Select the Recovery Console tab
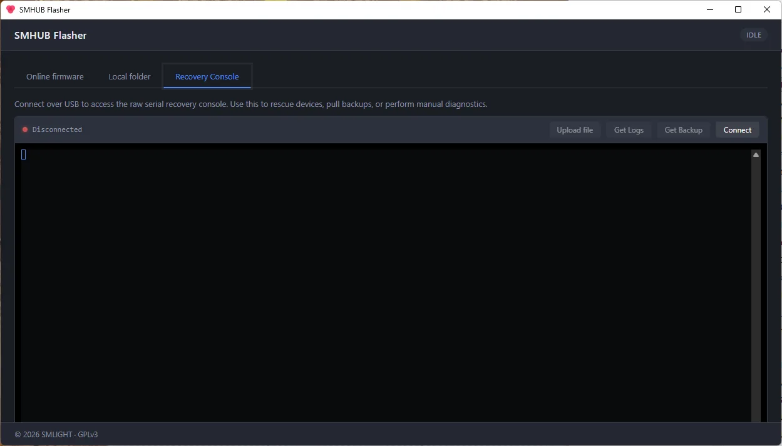782x446 pixels. [207, 76]
